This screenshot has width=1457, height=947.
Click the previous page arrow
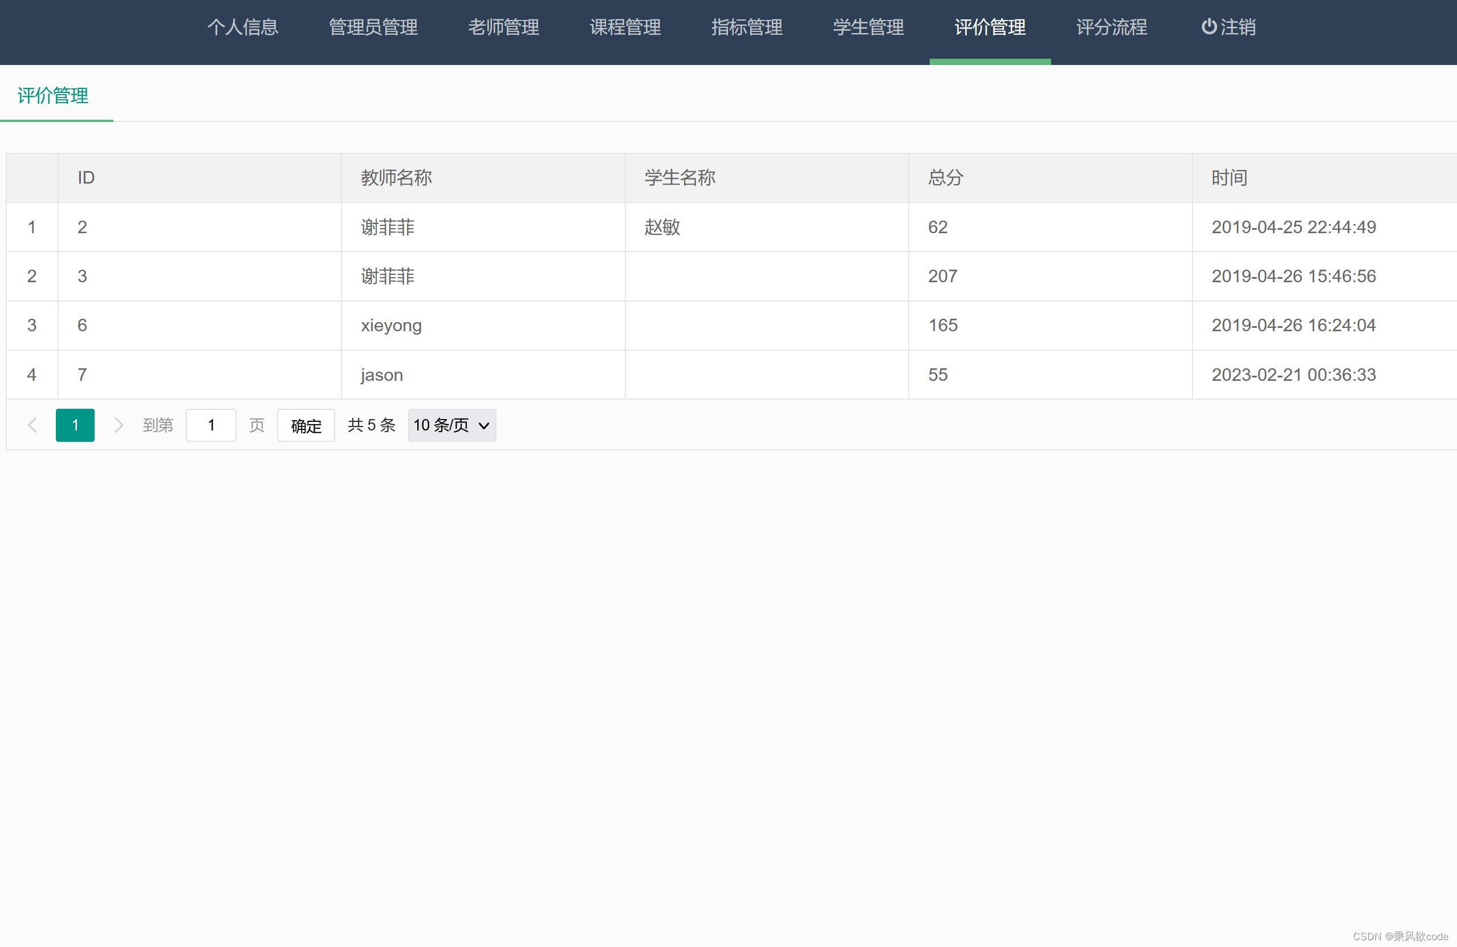(32, 425)
